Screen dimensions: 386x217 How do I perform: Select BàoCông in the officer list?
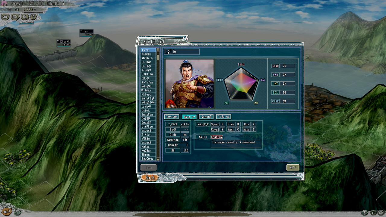[x=148, y=159]
